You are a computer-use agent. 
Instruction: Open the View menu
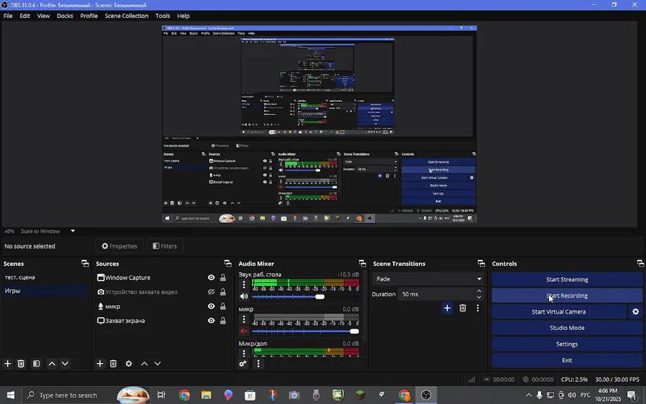click(x=43, y=16)
